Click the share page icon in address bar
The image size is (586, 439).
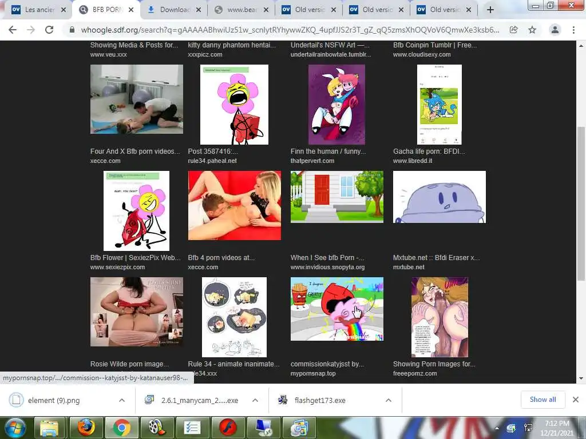pos(514,30)
